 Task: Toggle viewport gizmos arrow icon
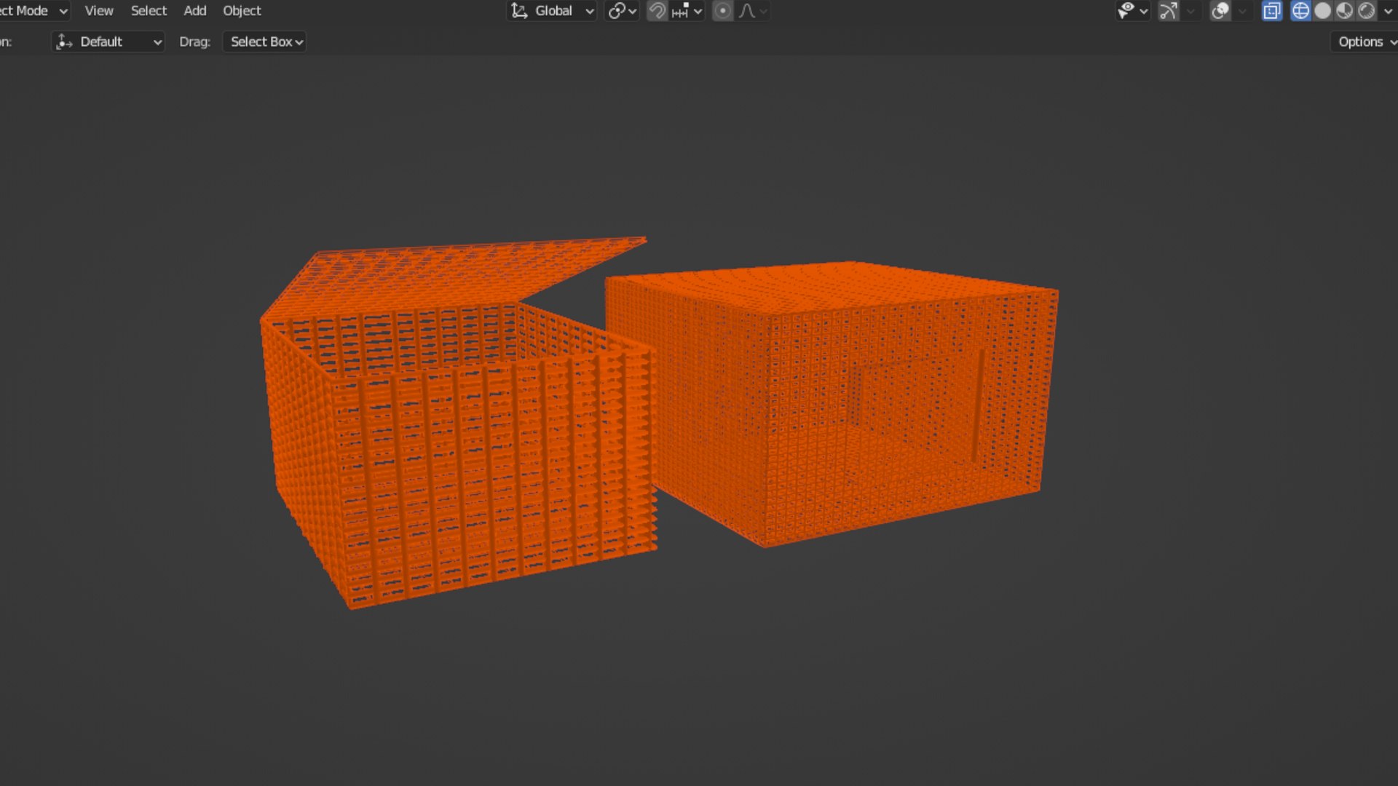pyautogui.click(x=1168, y=11)
